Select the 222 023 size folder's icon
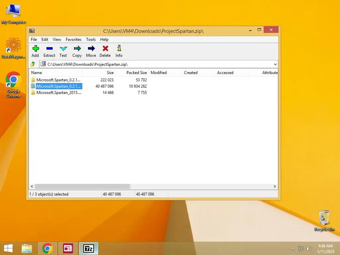The width and height of the screenshot is (340, 255). [33, 80]
